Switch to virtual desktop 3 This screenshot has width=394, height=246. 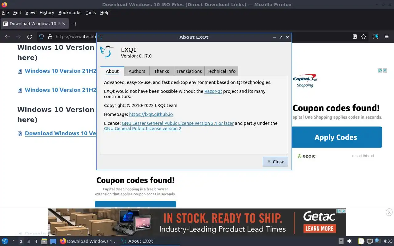click(x=28, y=241)
